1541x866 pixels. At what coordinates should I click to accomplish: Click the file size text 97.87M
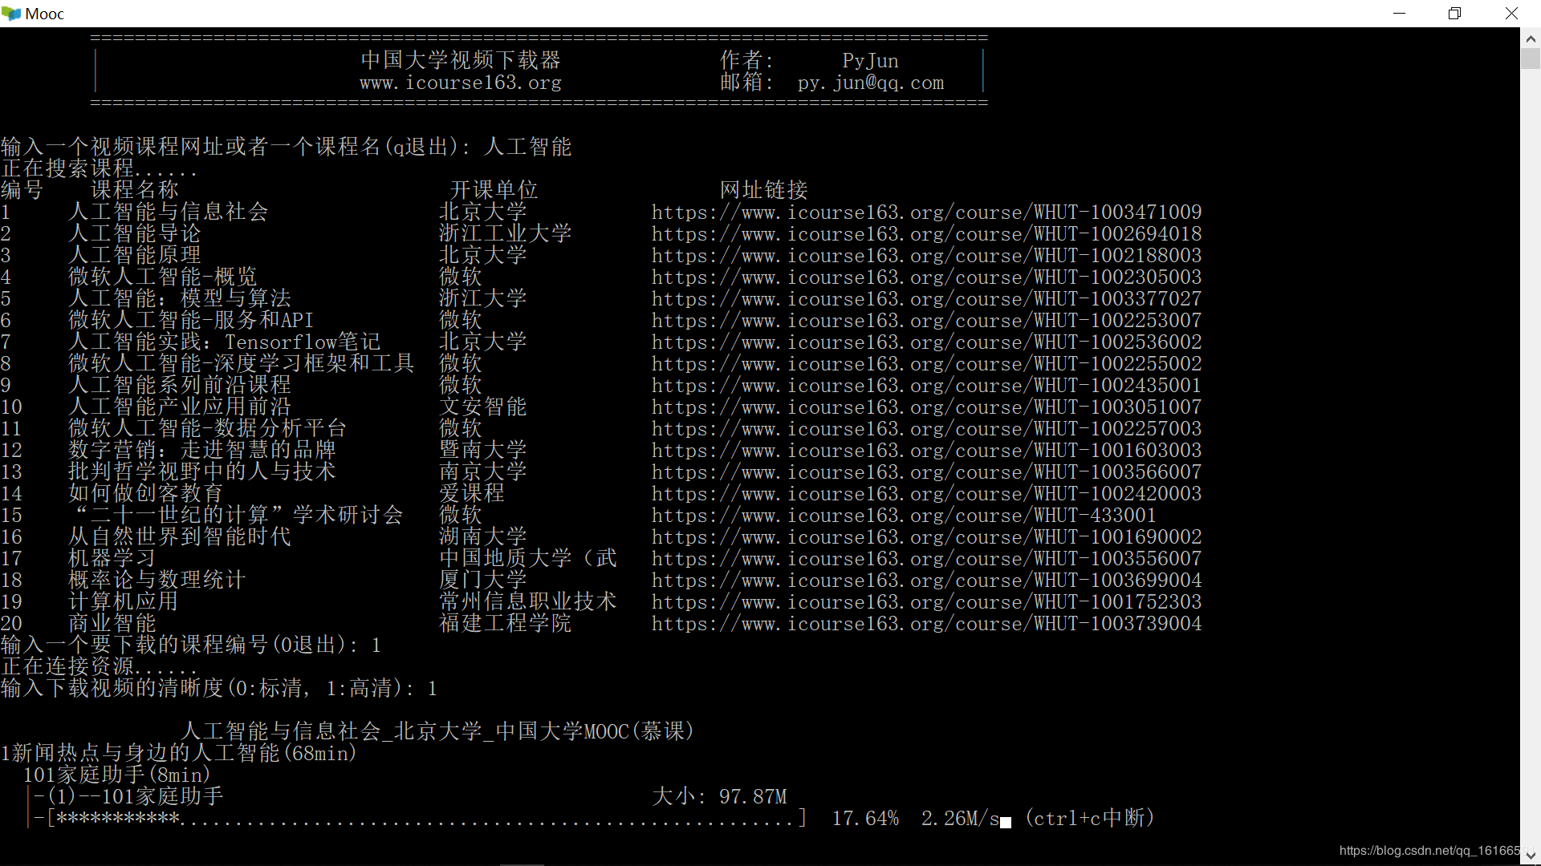click(x=753, y=797)
